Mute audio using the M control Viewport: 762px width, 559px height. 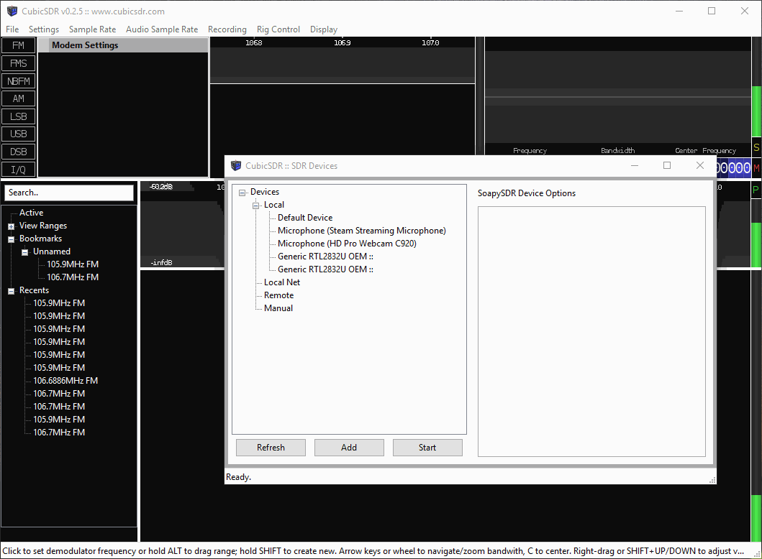pyautogui.click(x=754, y=168)
